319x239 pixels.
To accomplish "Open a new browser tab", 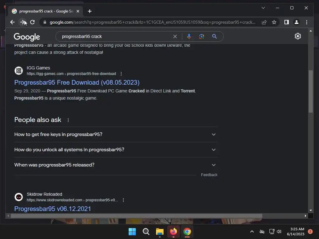I will (x=90, y=11).
